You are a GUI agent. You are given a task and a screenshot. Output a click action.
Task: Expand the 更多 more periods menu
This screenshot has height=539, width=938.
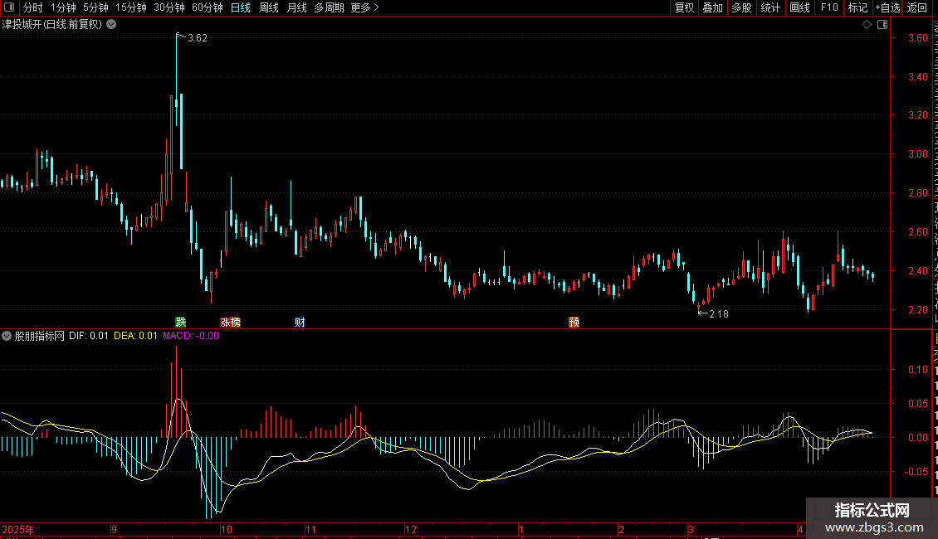pyautogui.click(x=365, y=7)
